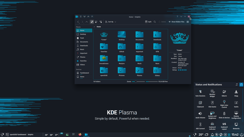244x137 pixels.
Task: Click the zoom slider in status bar
Action: pos(138,82)
